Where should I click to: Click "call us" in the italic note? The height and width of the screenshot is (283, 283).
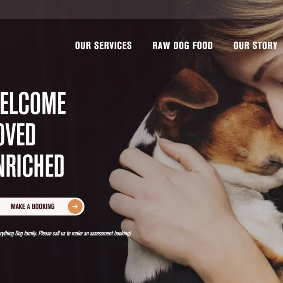pos(59,233)
